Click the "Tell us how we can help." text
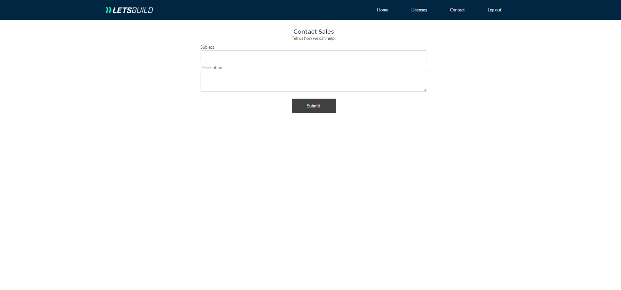 pyautogui.click(x=314, y=39)
